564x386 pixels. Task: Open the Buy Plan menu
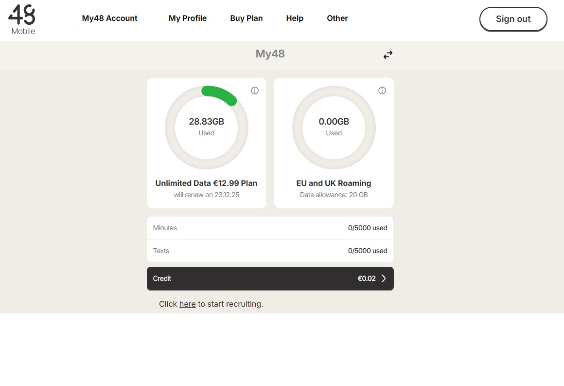tap(247, 18)
